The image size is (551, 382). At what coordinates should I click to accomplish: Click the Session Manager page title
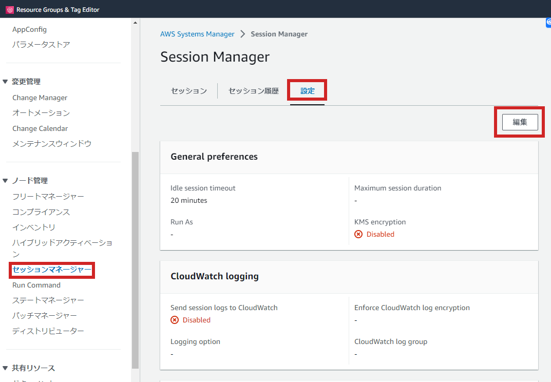click(215, 57)
